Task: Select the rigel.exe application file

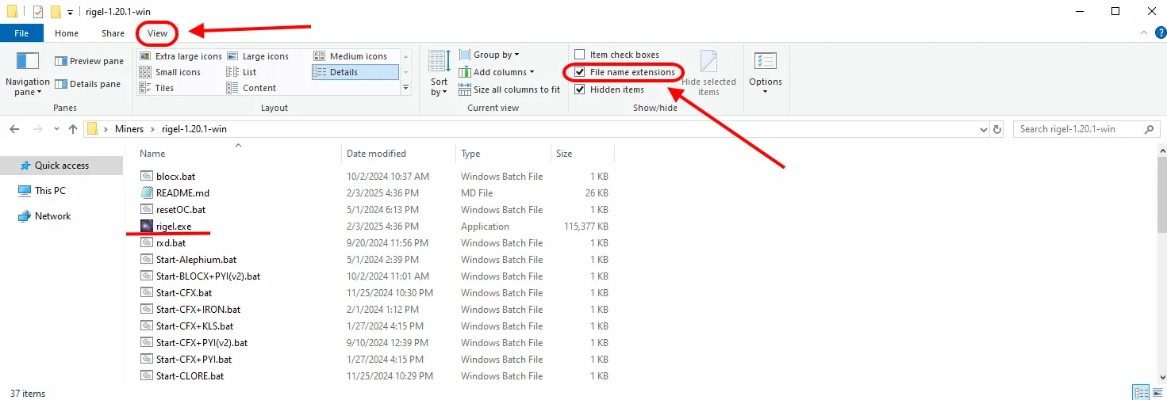Action: point(174,227)
